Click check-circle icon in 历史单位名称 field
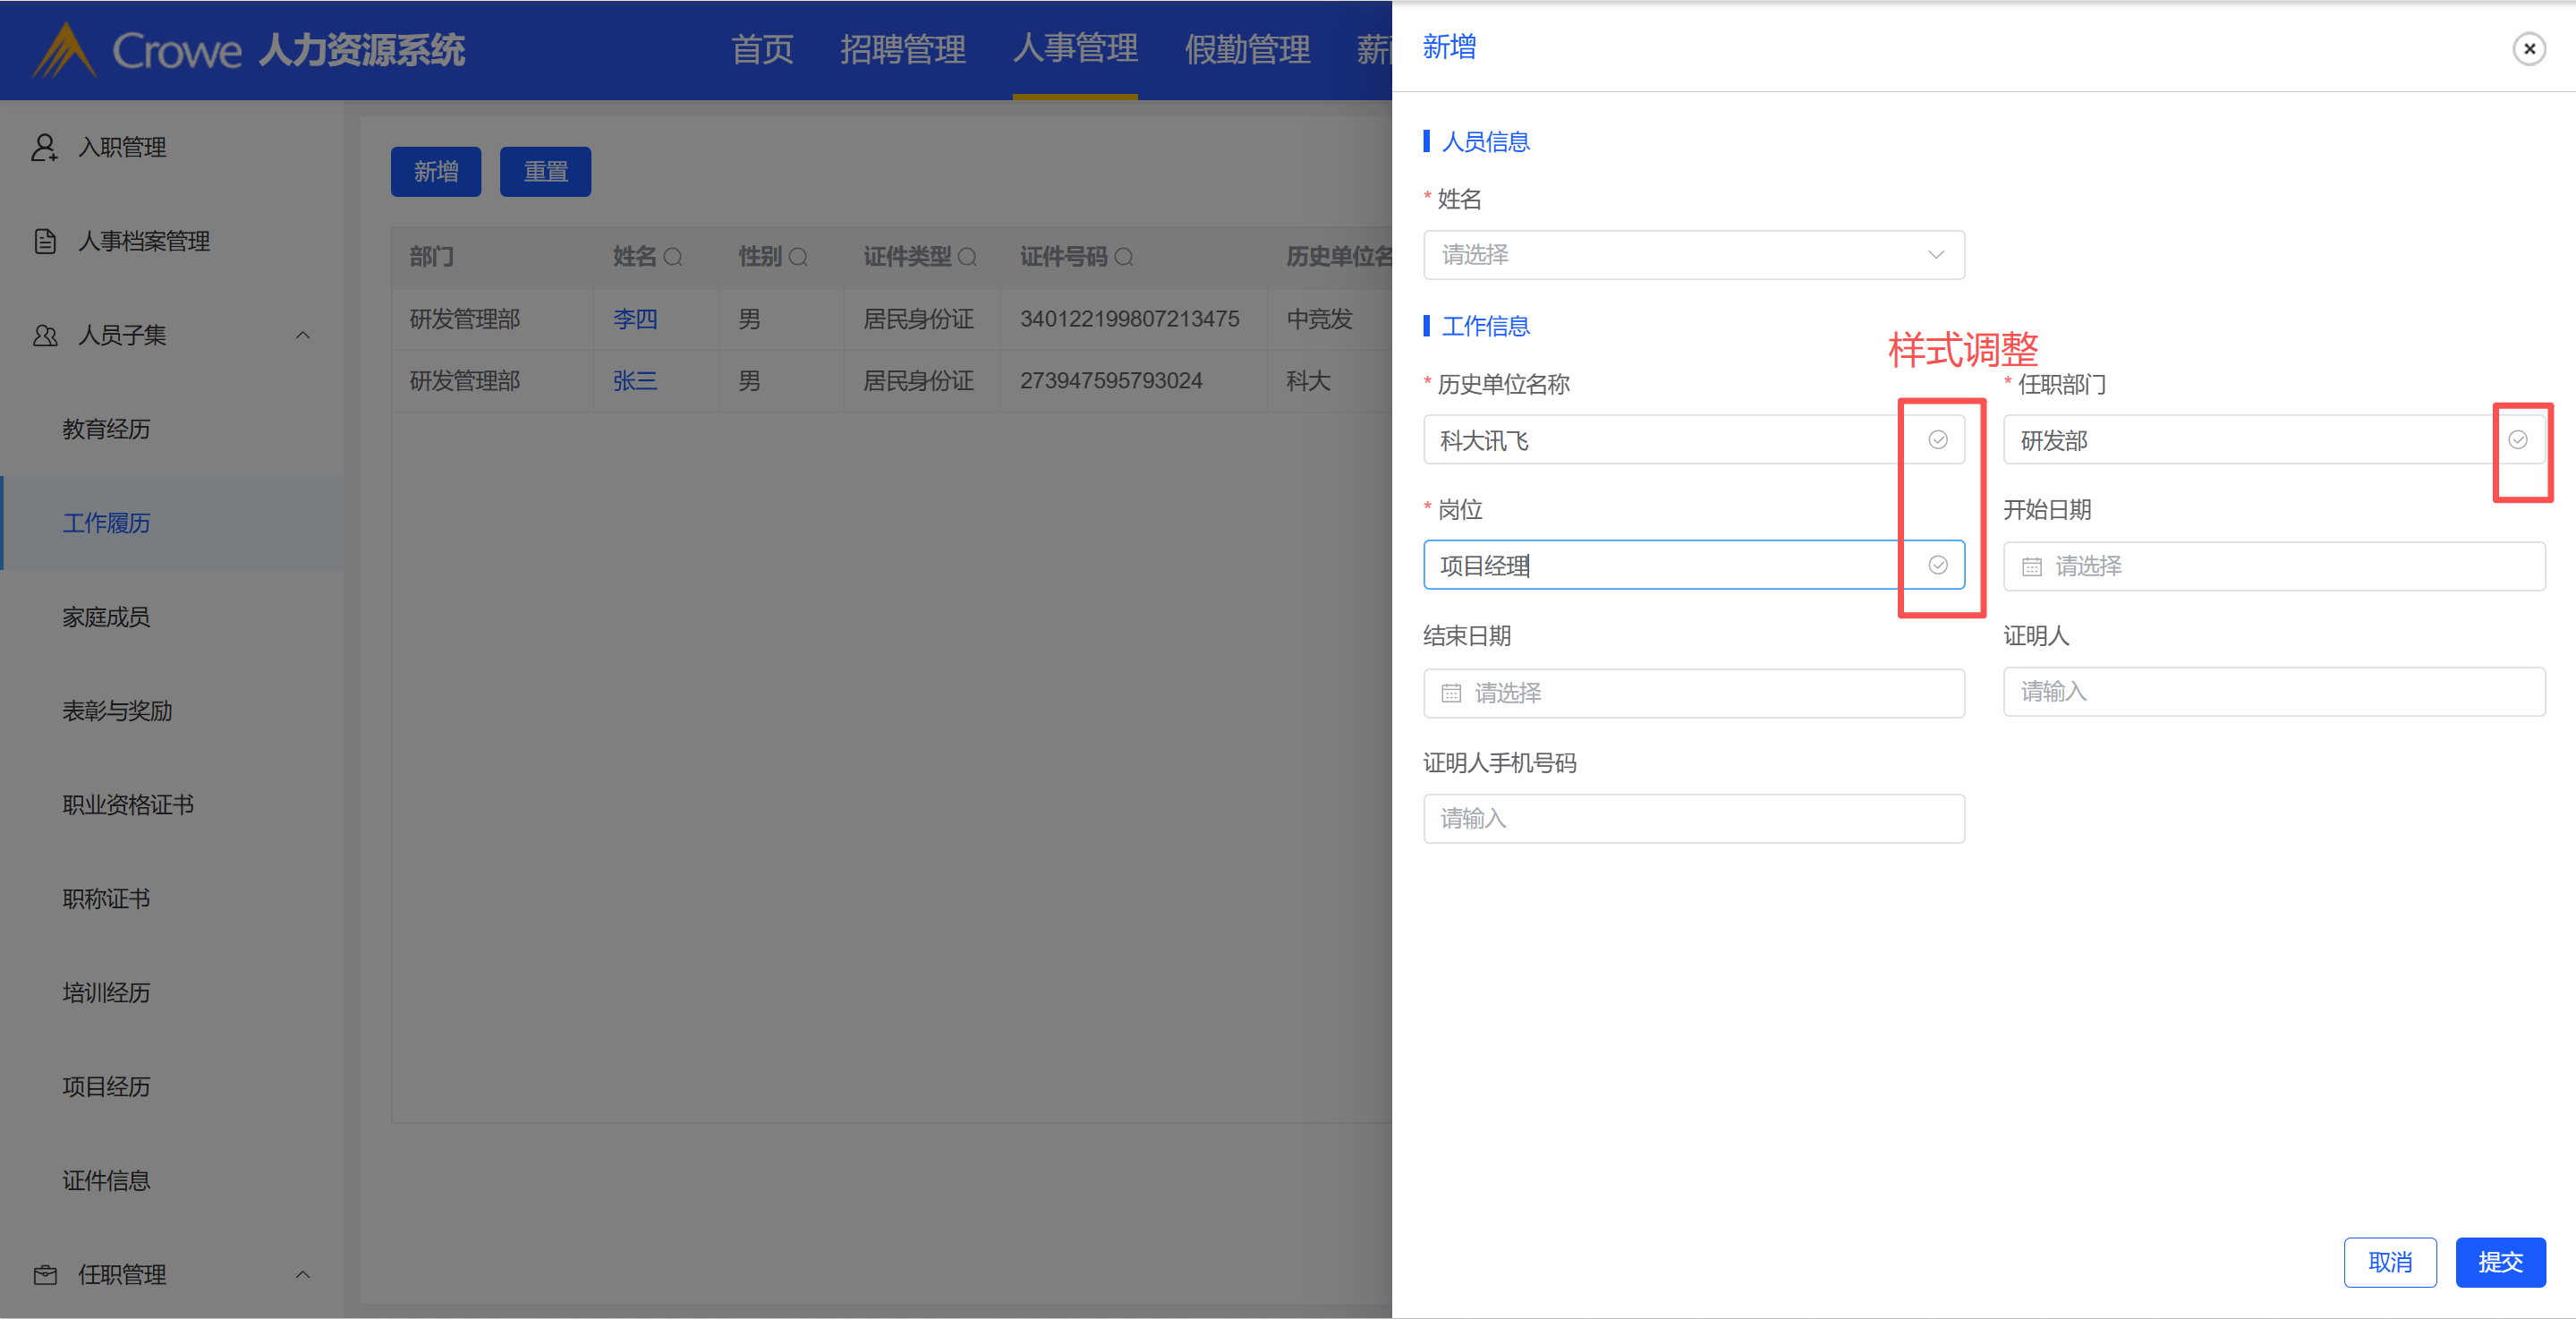Viewport: 2576px width, 1319px height. click(1937, 440)
